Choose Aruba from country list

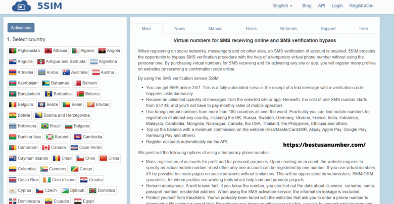coord(48,72)
